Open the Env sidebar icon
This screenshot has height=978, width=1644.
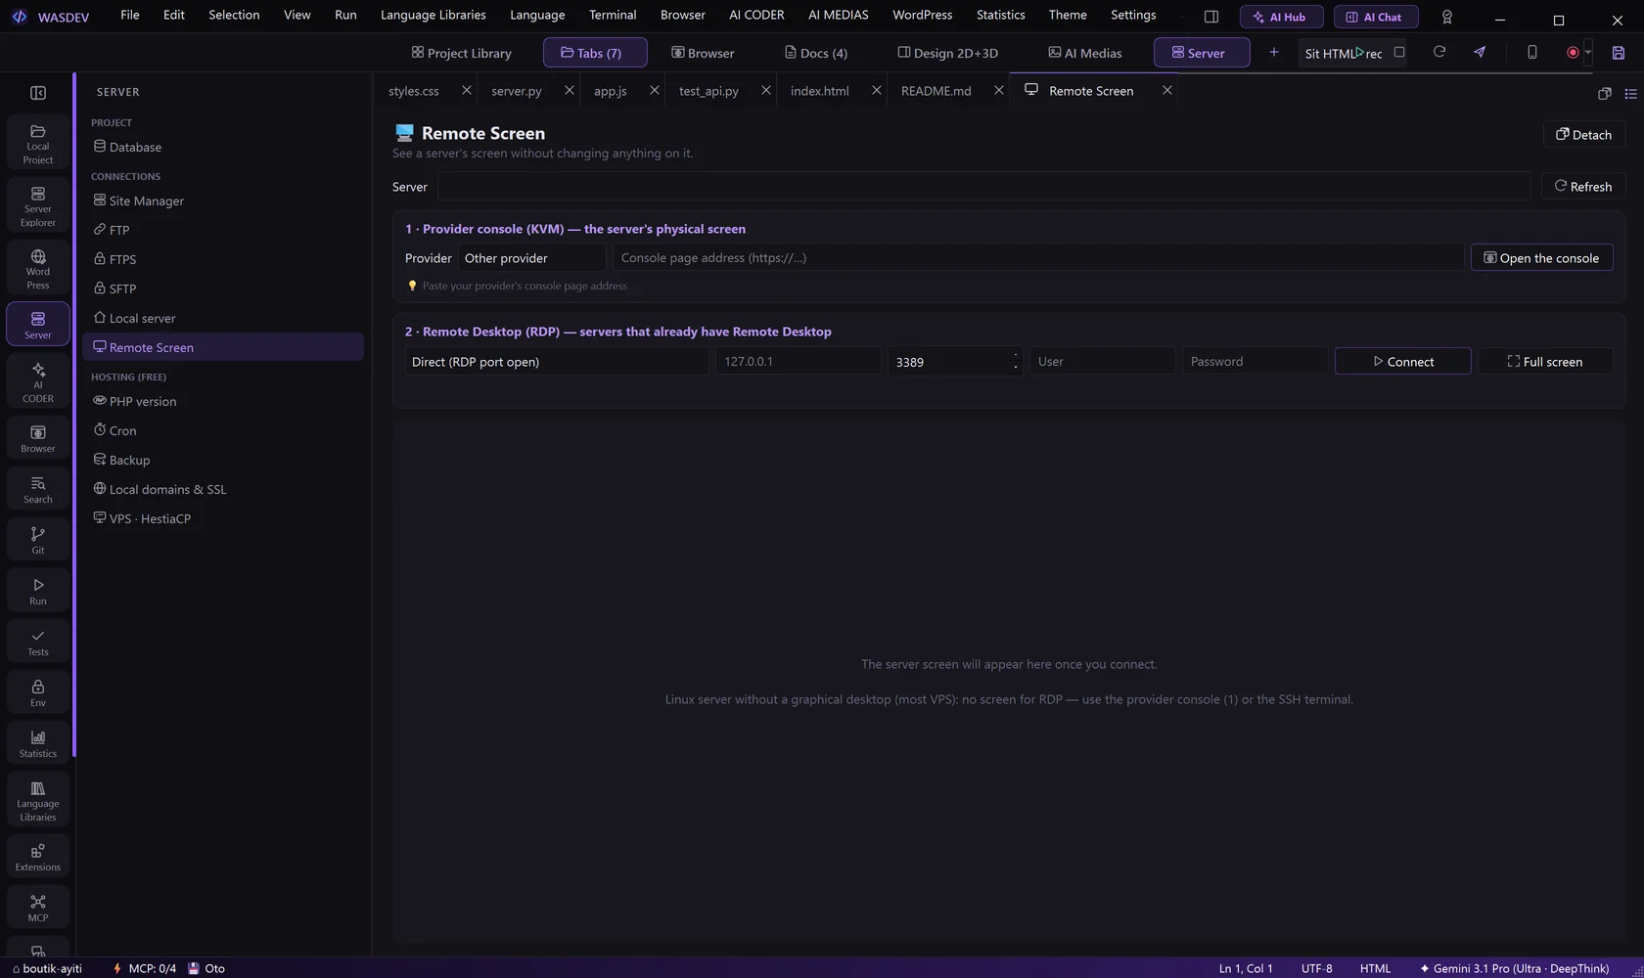point(38,692)
